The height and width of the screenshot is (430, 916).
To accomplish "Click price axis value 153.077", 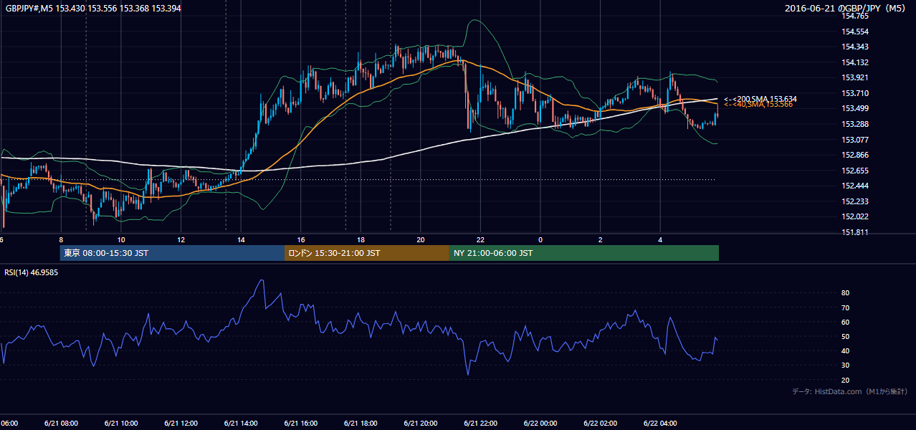I will [856, 140].
